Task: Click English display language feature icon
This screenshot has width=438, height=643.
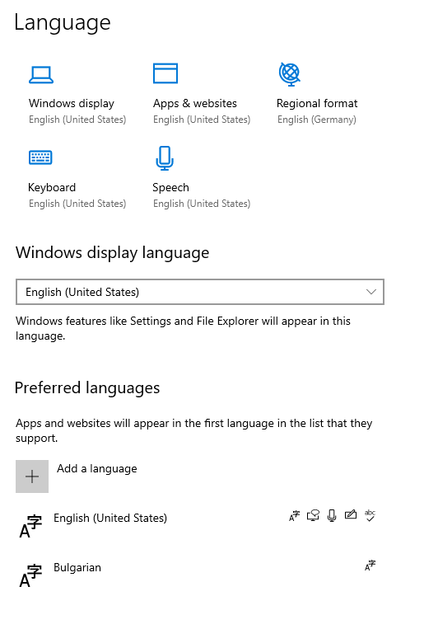Action: point(294,516)
